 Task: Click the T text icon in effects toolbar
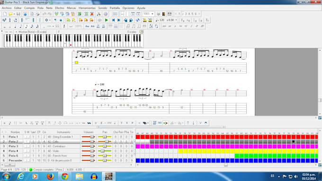tap(121, 123)
